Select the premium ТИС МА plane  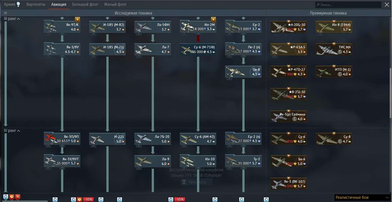coord(334,49)
